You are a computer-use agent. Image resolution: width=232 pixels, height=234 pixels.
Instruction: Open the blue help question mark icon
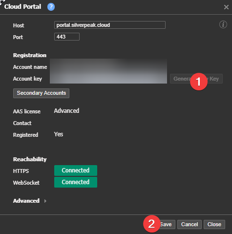coord(51,7)
